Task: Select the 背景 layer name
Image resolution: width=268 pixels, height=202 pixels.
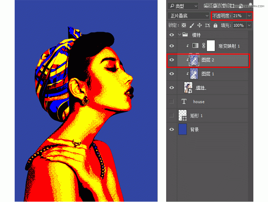Action: pyautogui.click(x=194, y=130)
